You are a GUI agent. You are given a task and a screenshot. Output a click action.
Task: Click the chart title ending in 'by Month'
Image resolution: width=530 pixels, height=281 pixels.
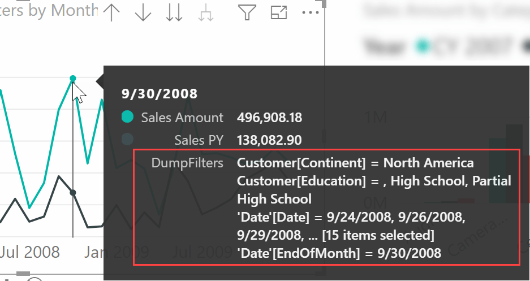coord(50,10)
